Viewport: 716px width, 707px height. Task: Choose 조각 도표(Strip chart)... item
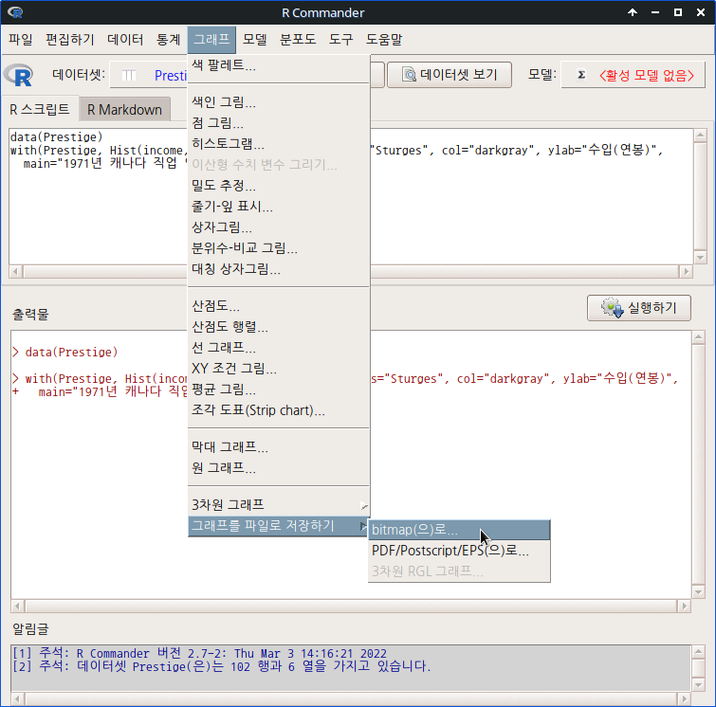[278, 410]
